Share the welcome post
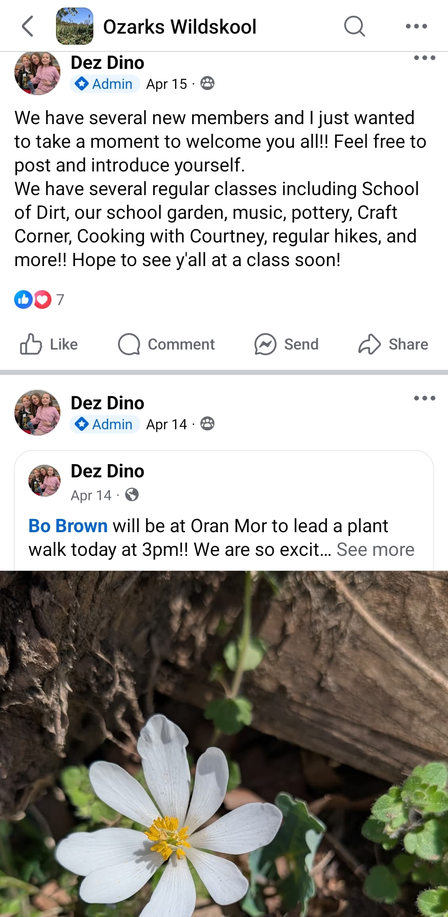448x917 pixels. pyautogui.click(x=393, y=344)
